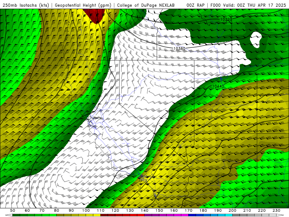Click the 110 knot label on color scale

pyautogui.click(x=100, y=210)
